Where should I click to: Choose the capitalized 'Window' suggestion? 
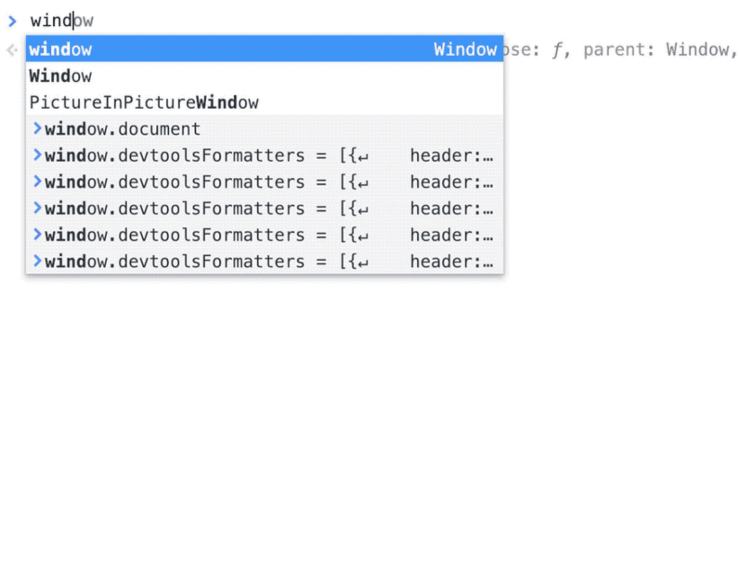click(60, 76)
